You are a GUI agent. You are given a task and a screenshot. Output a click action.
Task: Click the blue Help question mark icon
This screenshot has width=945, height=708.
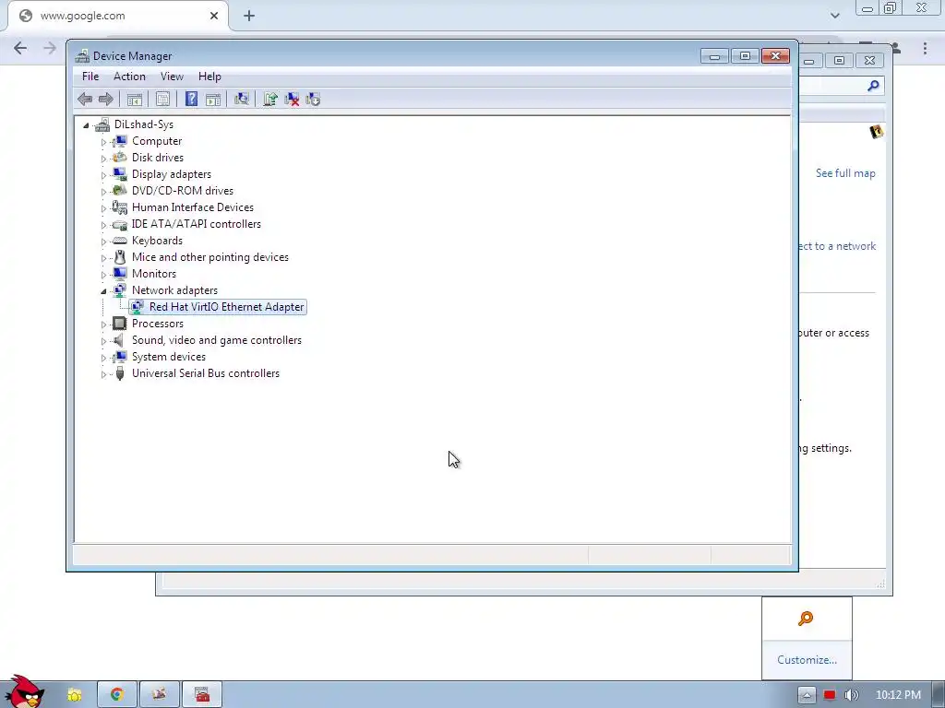(191, 100)
